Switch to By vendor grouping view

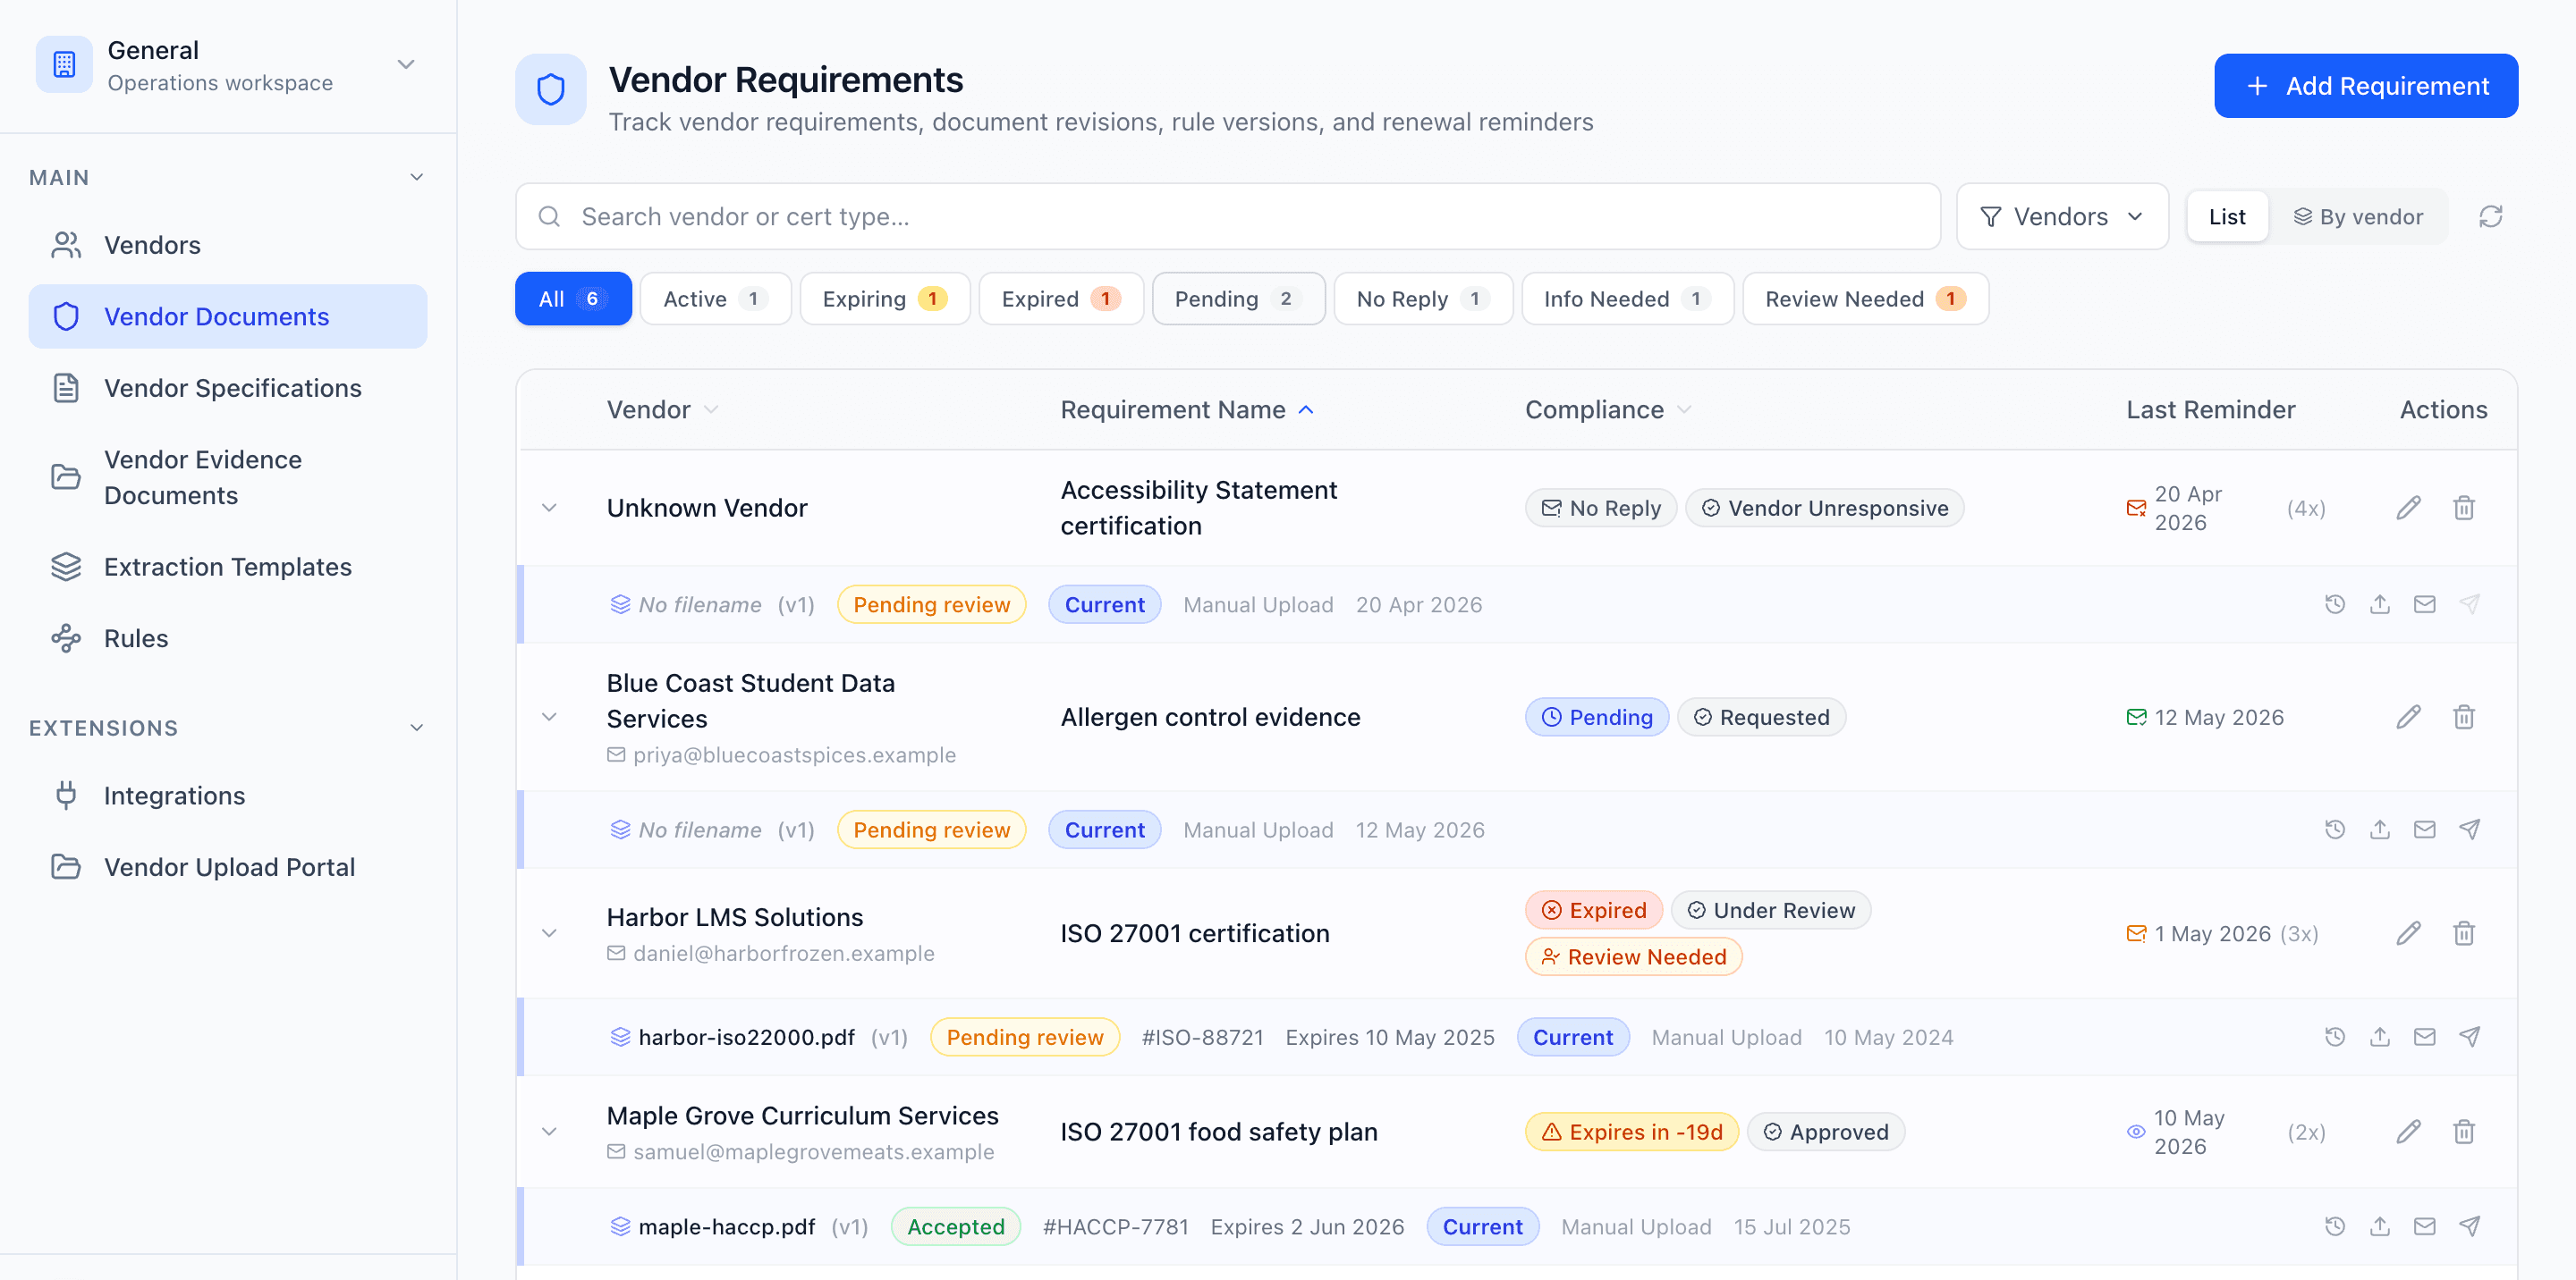click(2358, 215)
